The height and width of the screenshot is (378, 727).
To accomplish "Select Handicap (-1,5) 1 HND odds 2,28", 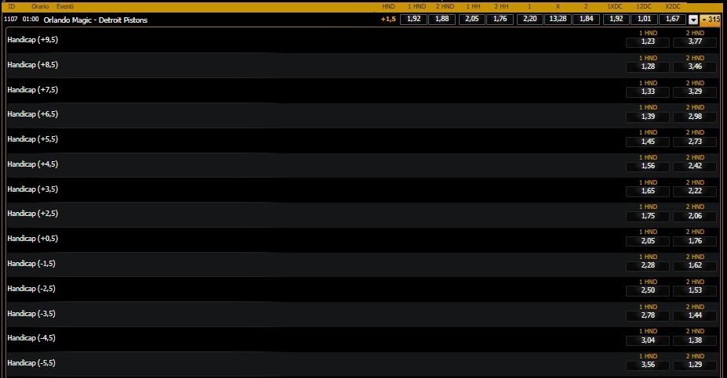I will coord(648,265).
